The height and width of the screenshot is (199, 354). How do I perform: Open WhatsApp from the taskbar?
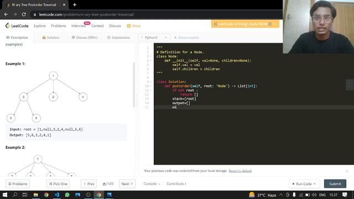[x=67, y=195]
